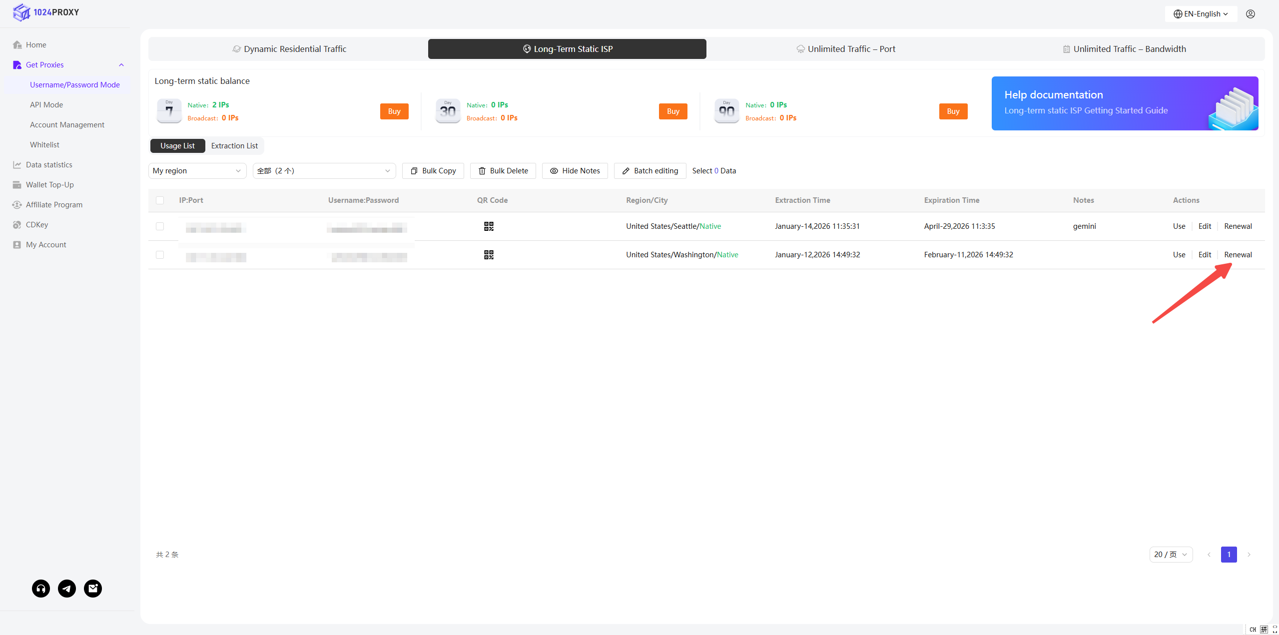Open the 20 per page dropdown
The image size is (1279, 635).
[x=1171, y=555]
